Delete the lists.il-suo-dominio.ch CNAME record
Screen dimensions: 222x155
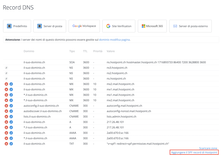[x=6, y=116]
